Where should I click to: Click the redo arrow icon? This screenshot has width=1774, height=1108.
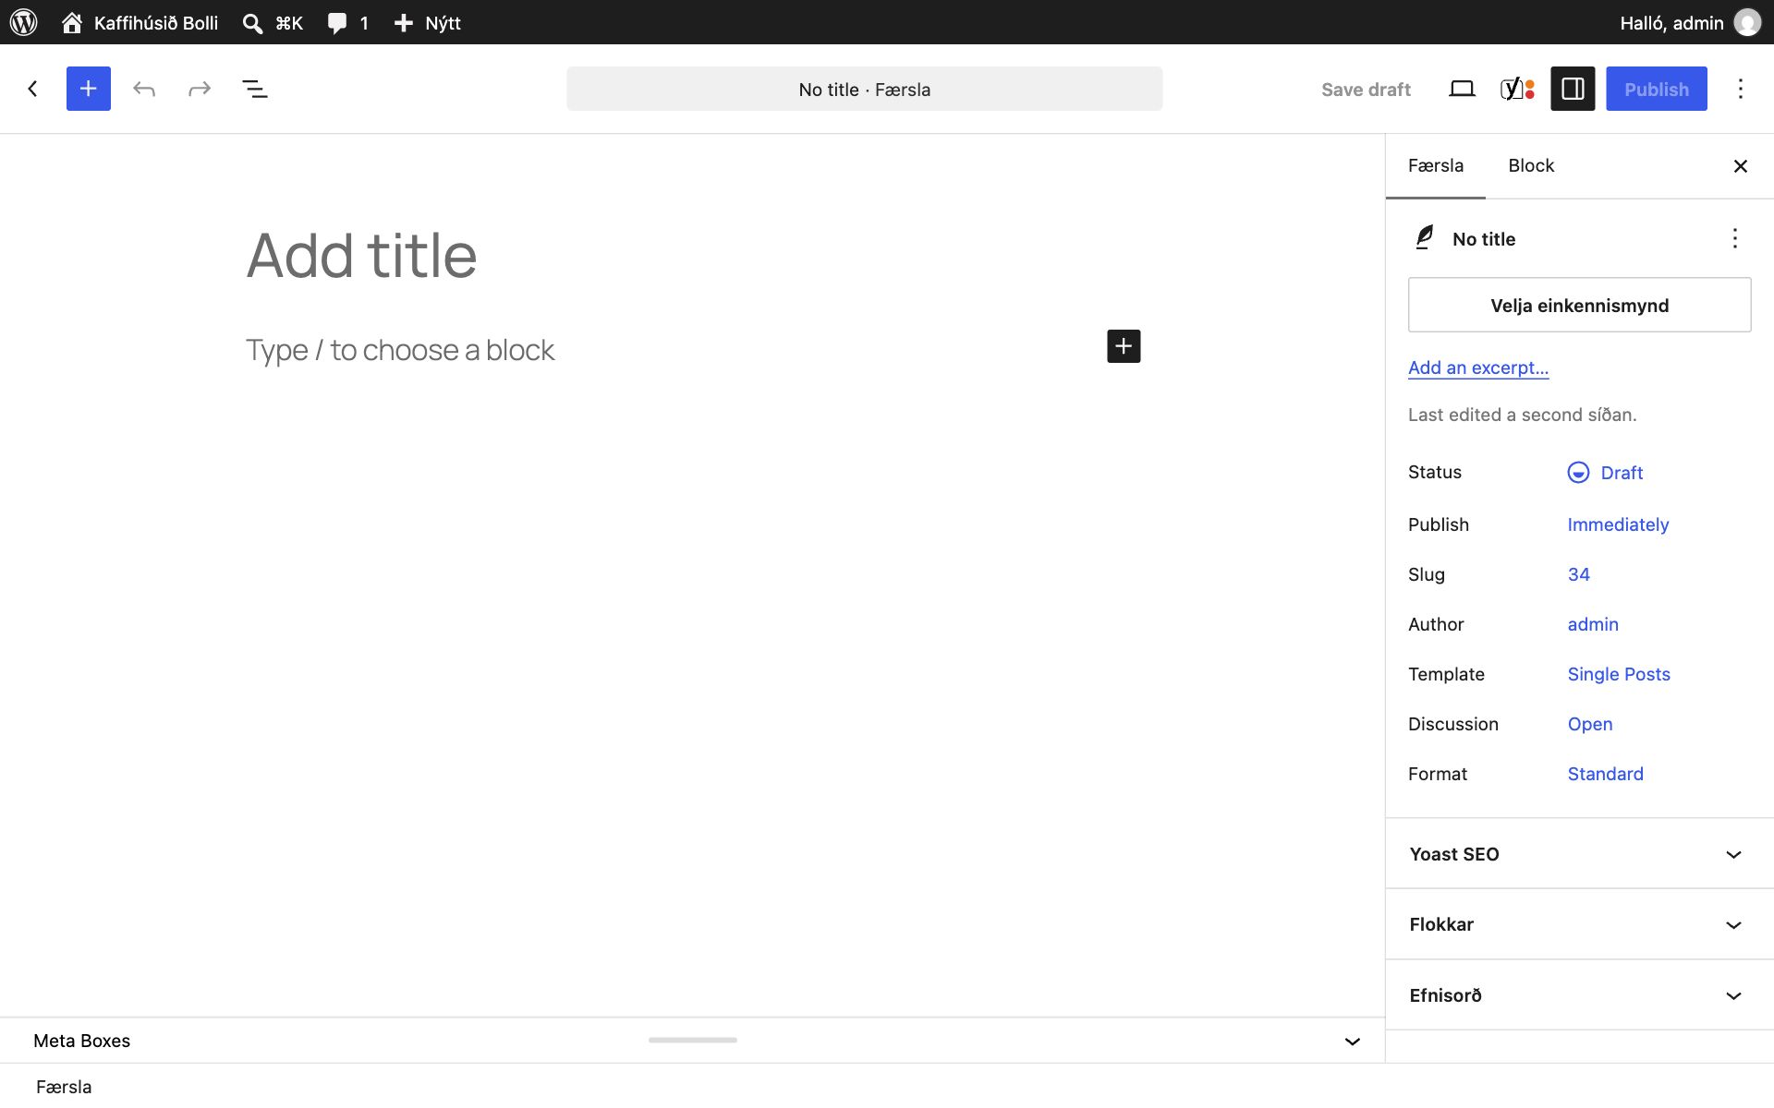tap(200, 89)
